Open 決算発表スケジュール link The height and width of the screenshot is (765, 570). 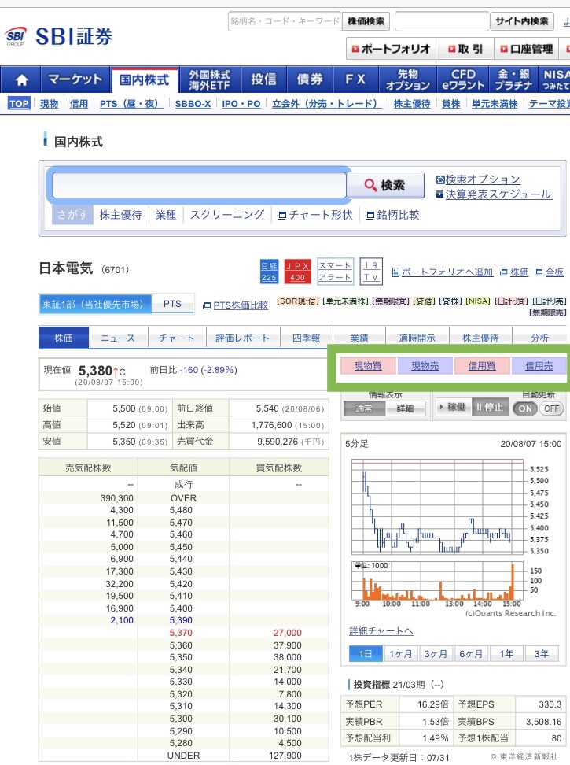click(494, 194)
